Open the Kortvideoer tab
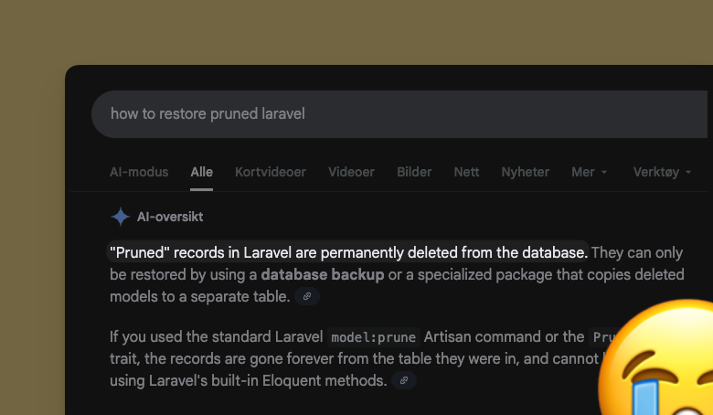The height and width of the screenshot is (415, 713). tap(271, 172)
